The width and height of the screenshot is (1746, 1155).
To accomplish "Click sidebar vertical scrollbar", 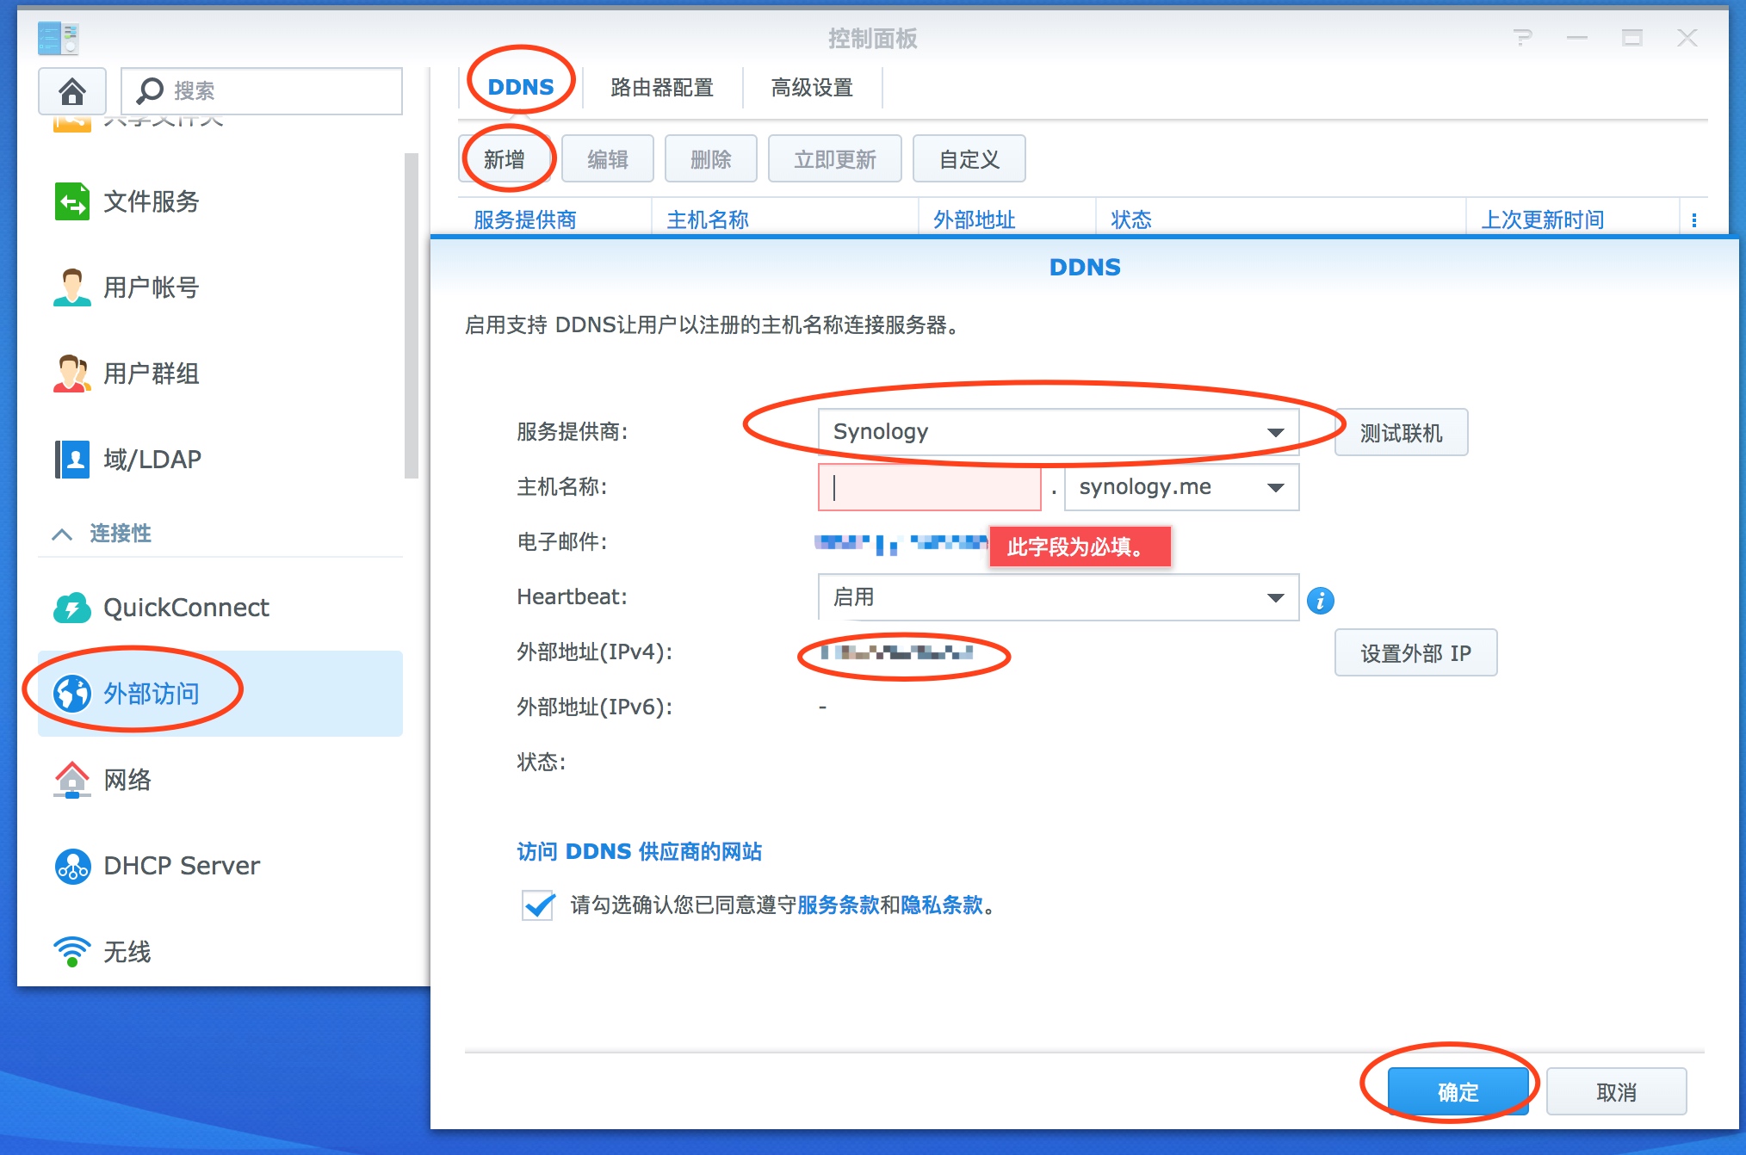I will (x=411, y=315).
